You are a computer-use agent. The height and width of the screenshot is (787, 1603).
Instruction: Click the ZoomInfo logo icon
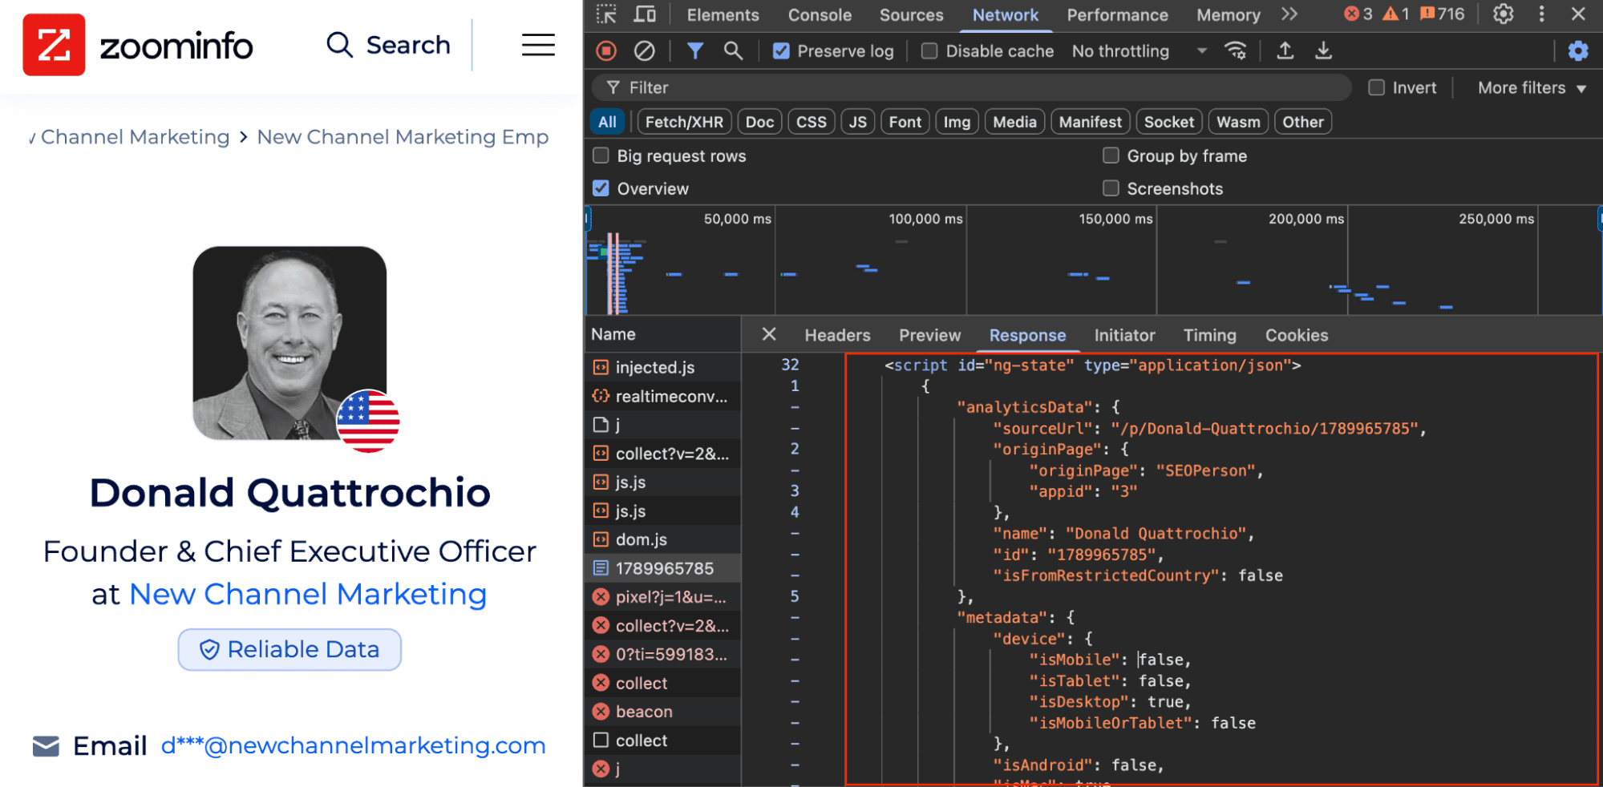[54, 45]
